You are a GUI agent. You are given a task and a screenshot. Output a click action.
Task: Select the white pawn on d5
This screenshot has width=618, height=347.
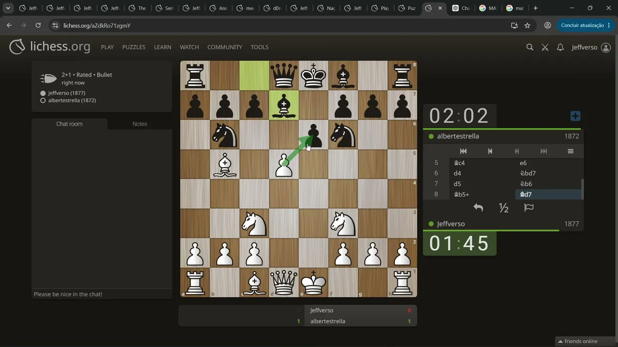point(284,164)
